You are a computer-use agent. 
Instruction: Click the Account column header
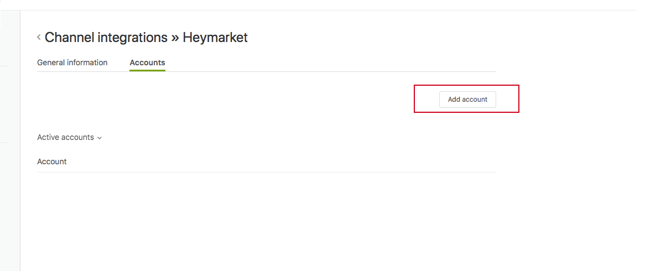click(x=52, y=161)
